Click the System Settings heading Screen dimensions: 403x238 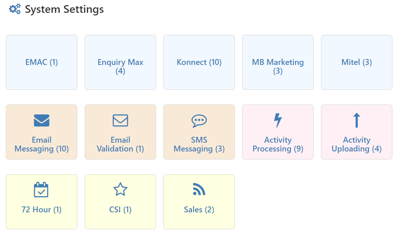pos(64,10)
